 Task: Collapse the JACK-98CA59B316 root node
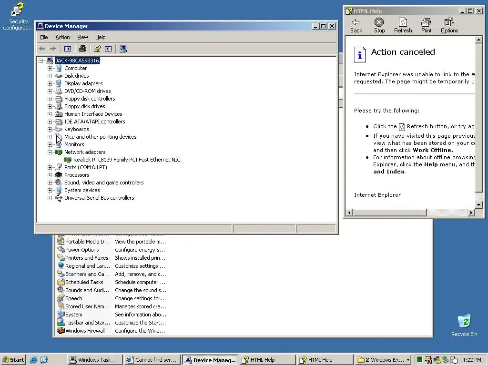click(41, 61)
